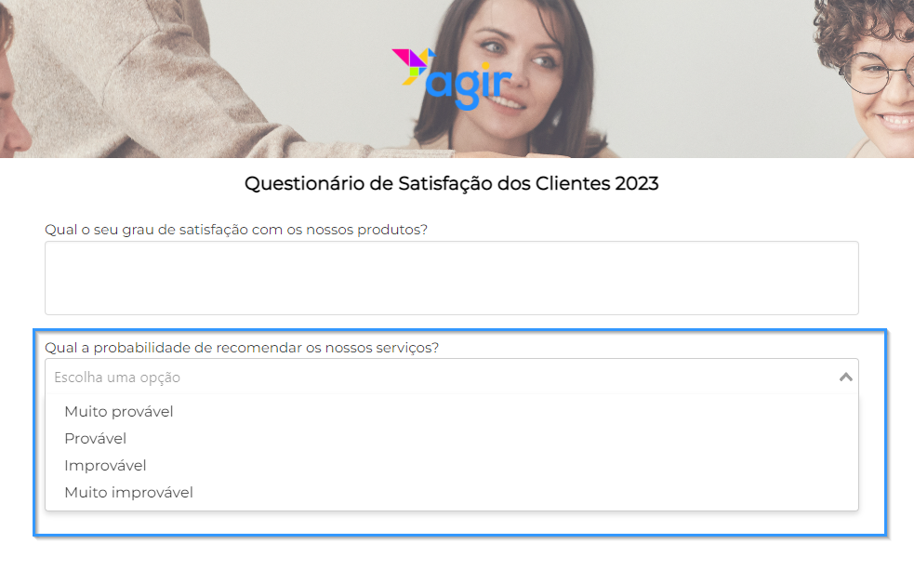Select 'Muito provável' from the list
Screen dimensions: 914x570
click(x=118, y=412)
